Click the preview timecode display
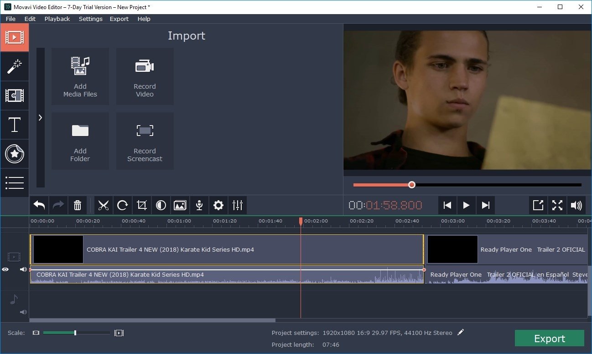Viewport: 592px width, 354px height. [x=386, y=206]
